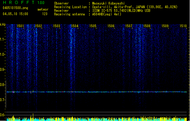Click the 1505 time axis label

(x=93, y=26)
